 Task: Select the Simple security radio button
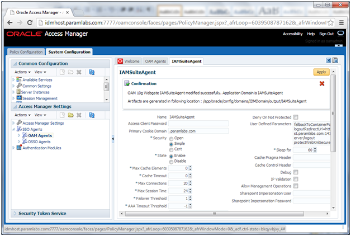click(171, 144)
